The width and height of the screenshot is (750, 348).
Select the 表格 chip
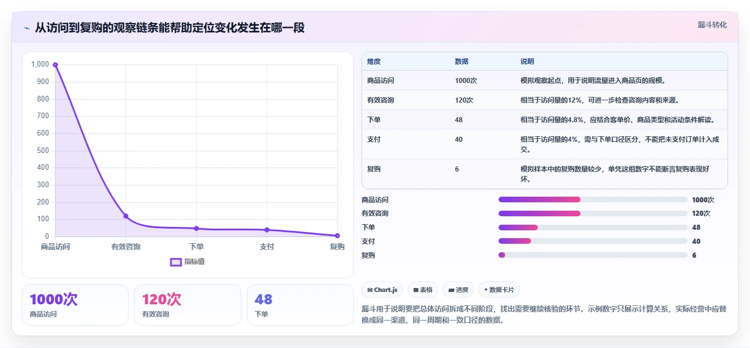click(423, 290)
